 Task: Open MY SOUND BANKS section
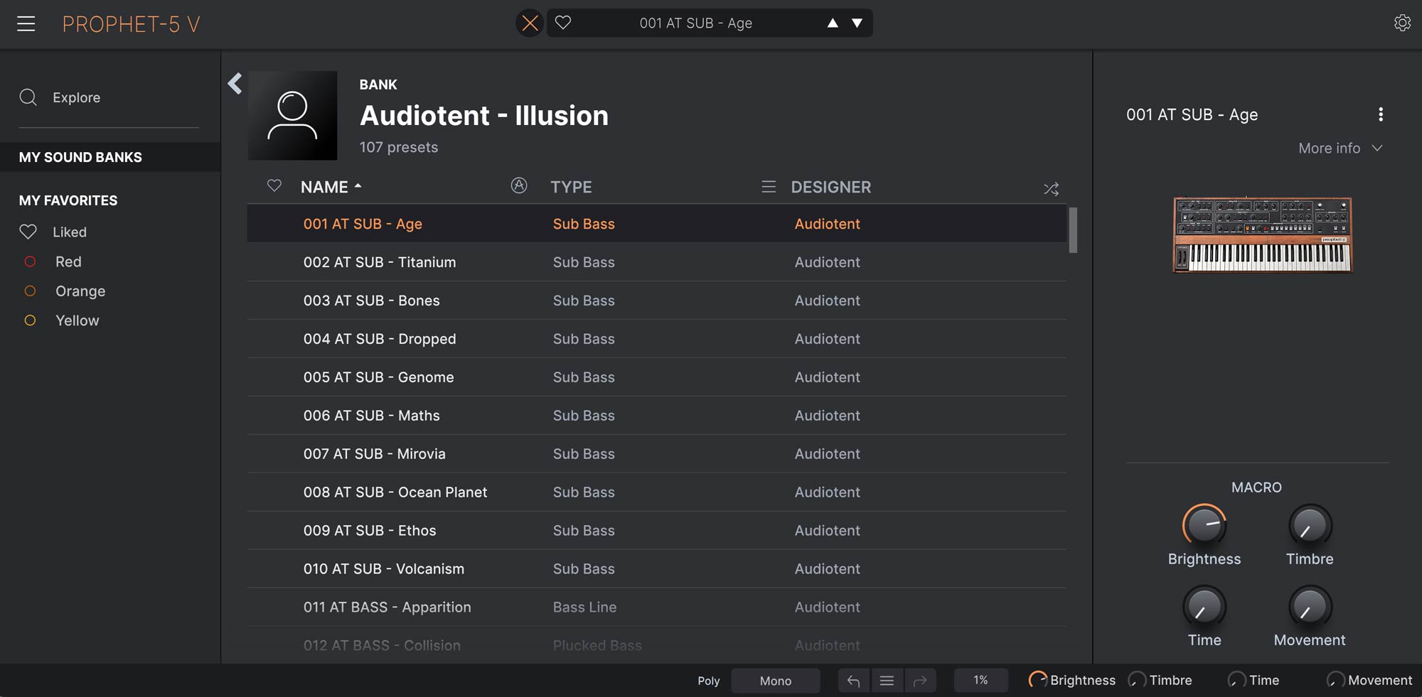(80, 157)
